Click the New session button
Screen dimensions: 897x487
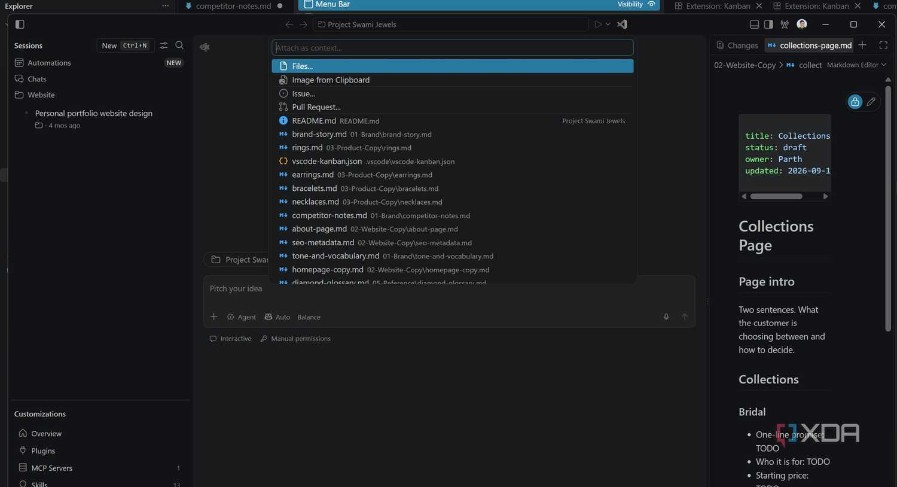click(125, 45)
